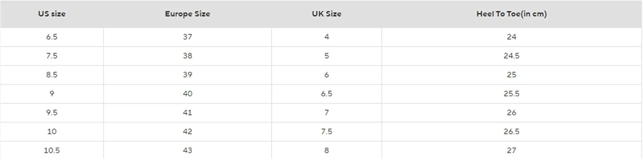Click the US size column header
The height and width of the screenshot is (159, 643).
(x=51, y=14)
